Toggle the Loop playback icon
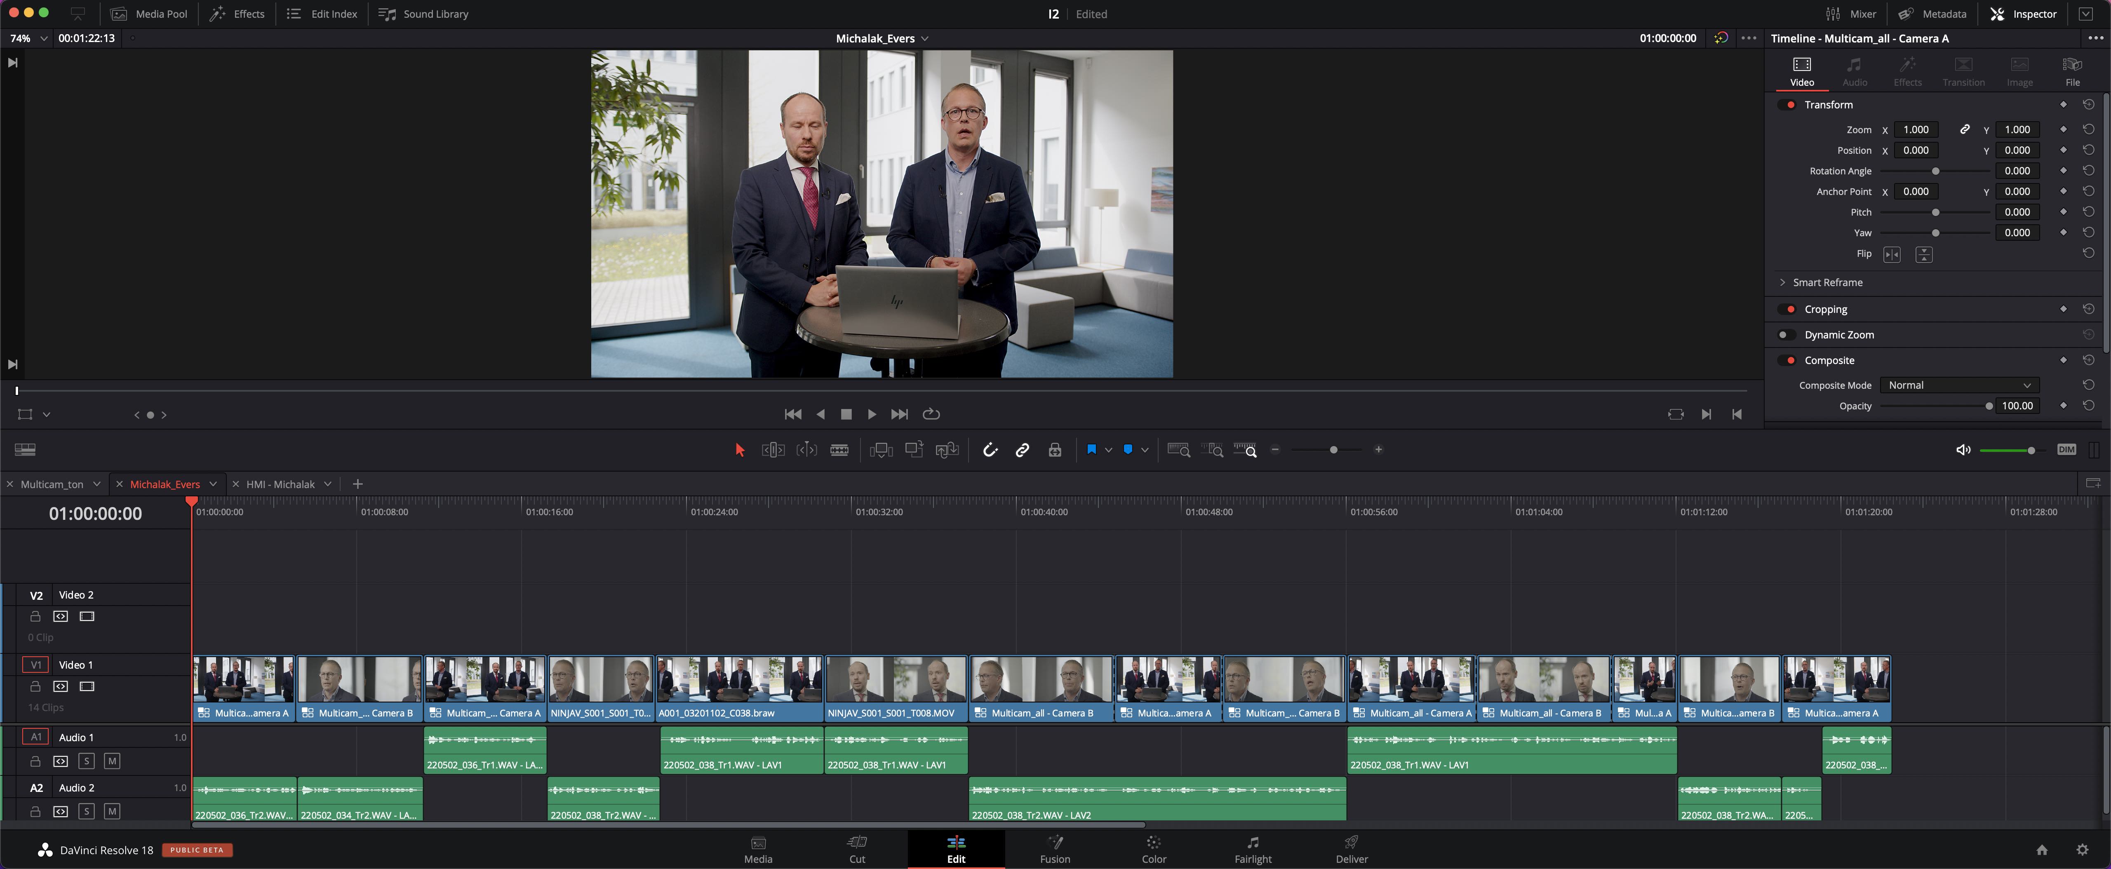Image resolution: width=2111 pixels, height=869 pixels. coord(931,414)
